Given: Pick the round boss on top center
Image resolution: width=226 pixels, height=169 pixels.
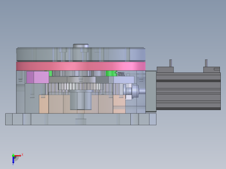Looking at the screenshot, I should [81, 46].
